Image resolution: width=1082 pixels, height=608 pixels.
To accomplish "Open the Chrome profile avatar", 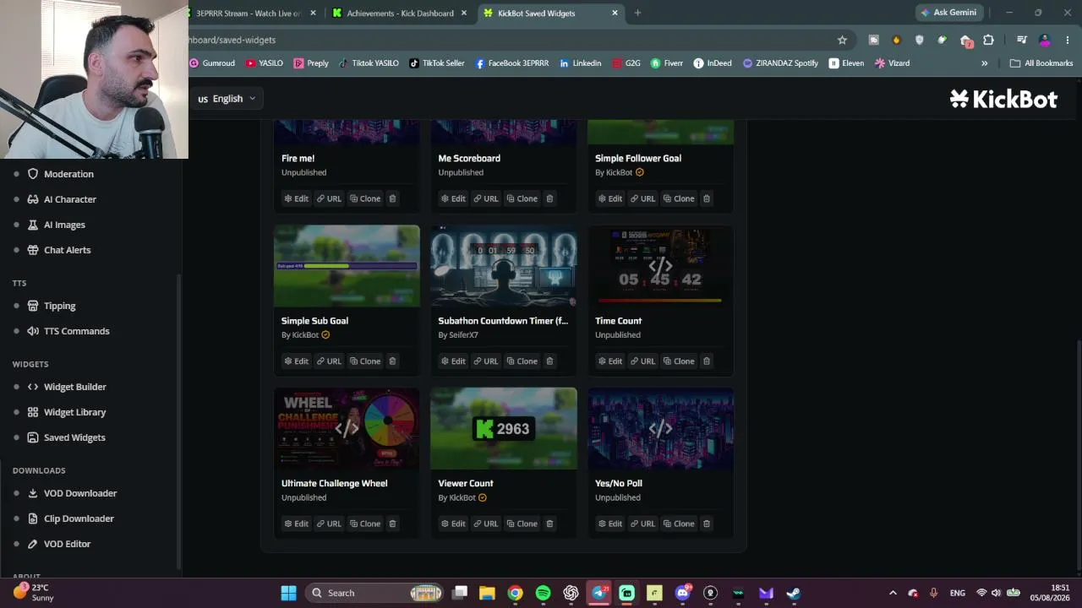I will pos(1045,40).
